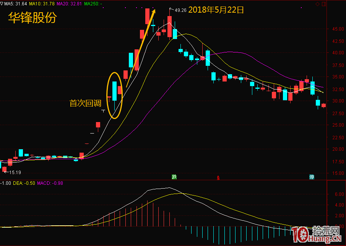Click the teal 停 marker on the timeline

(x=312, y=177)
